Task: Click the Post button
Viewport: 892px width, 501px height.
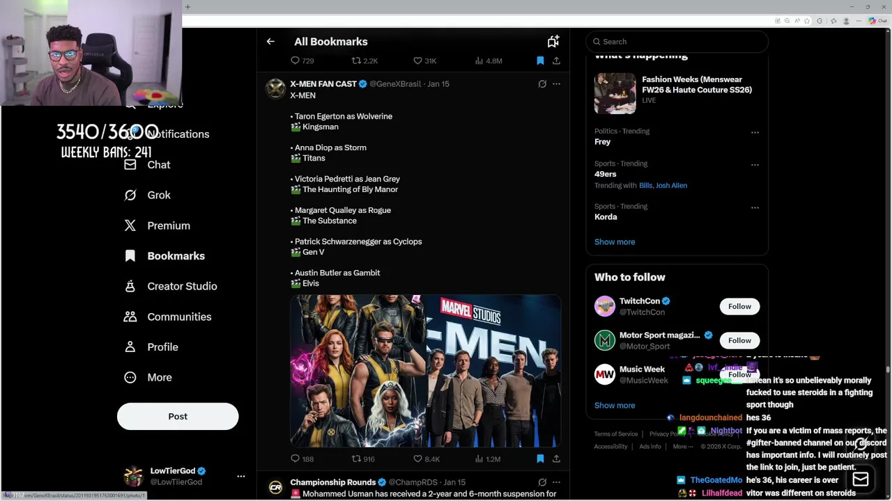Action: [178, 416]
